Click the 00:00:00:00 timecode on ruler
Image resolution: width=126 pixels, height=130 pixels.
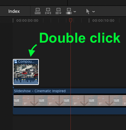pyautogui.click(x=27, y=20)
